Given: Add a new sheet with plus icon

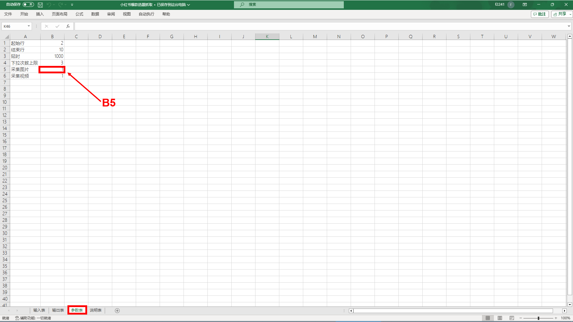Looking at the screenshot, I should coord(117,311).
